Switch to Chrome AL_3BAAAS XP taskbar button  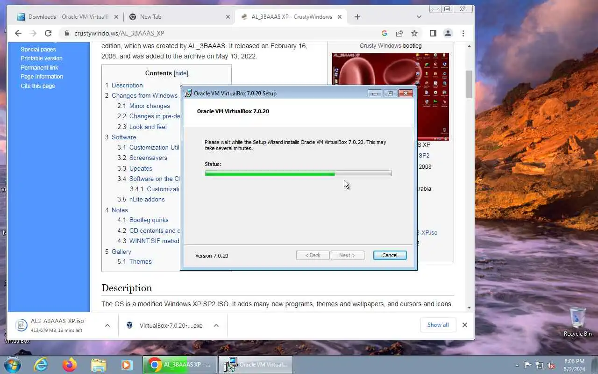180,365
